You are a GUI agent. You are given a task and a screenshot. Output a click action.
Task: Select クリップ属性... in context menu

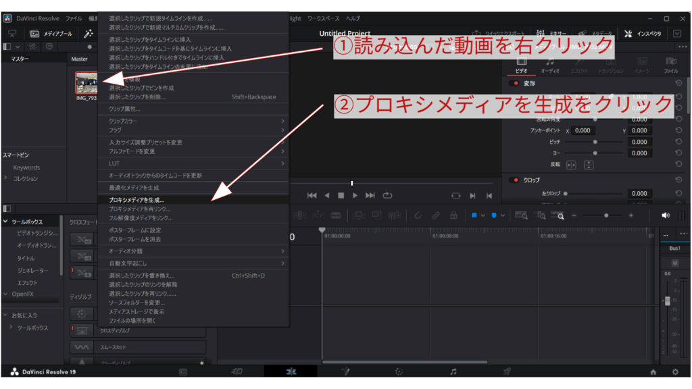coord(193,109)
